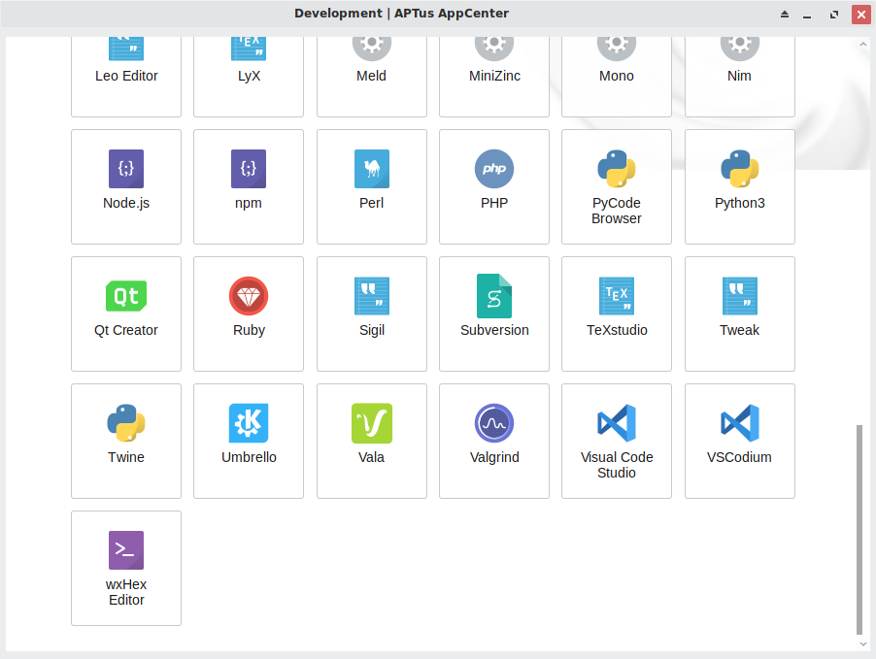This screenshot has height=659, width=876.
Task: Click the window shade/eject titlebar button
Action: (x=785, y=14)
